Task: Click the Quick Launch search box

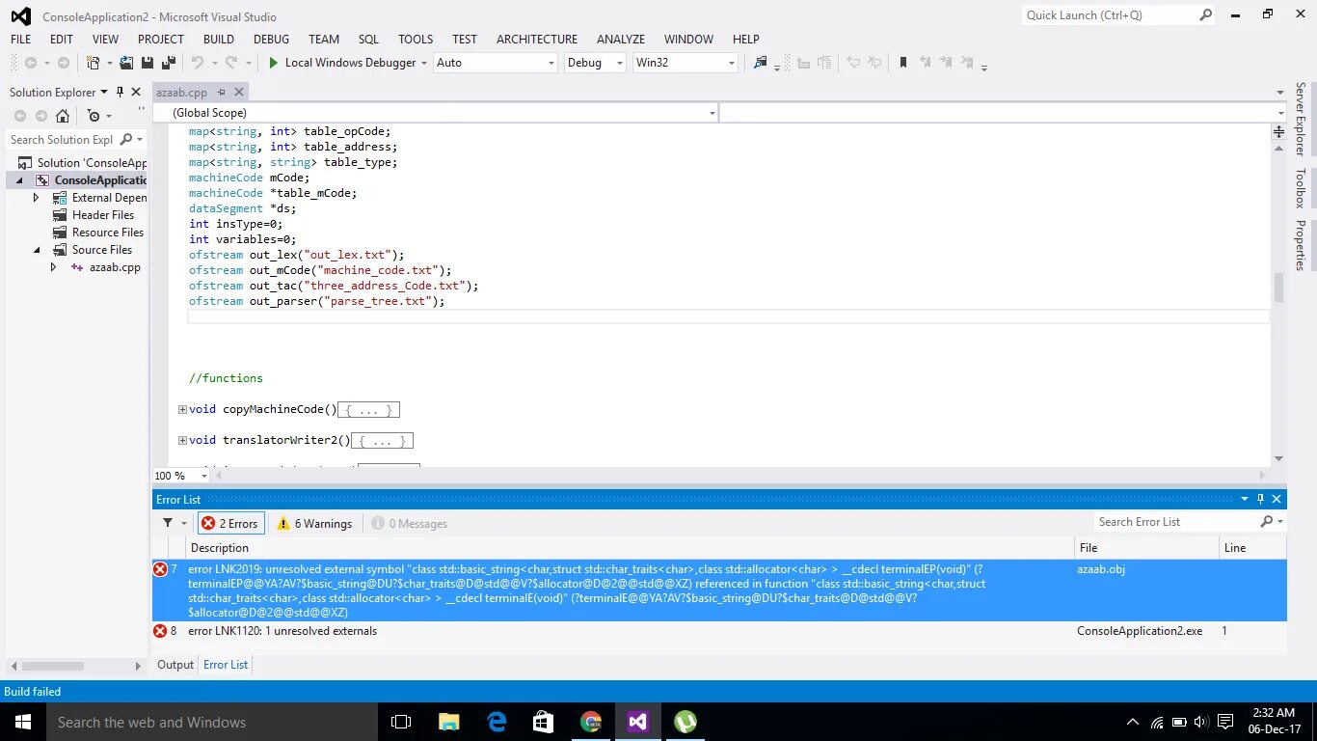Action: (1110, 14)
